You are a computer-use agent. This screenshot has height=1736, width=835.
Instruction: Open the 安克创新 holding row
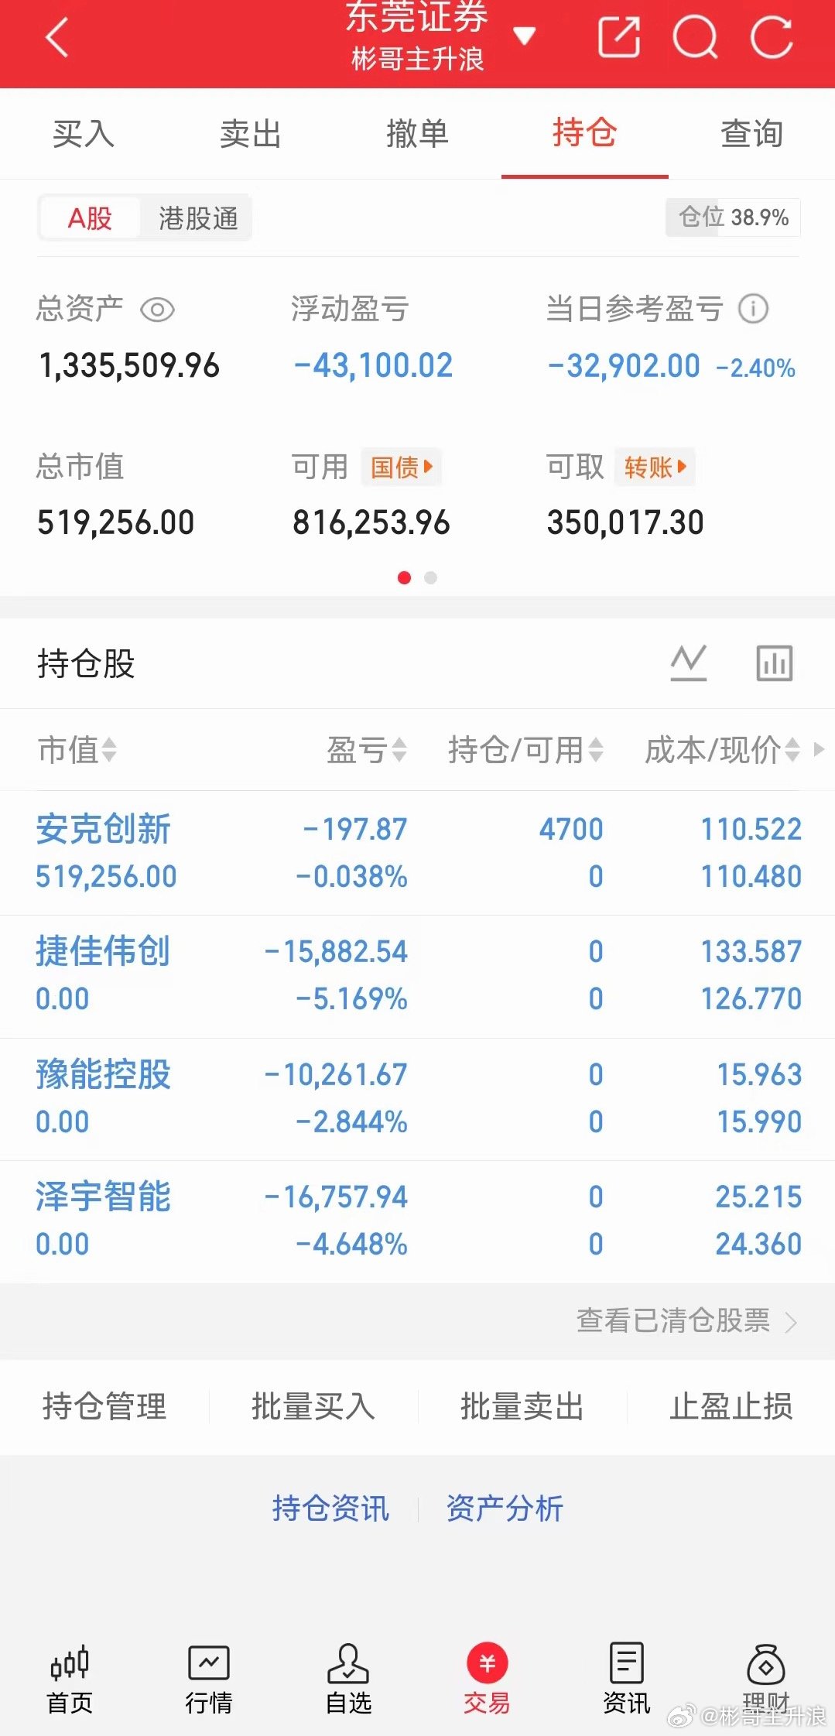(x=418, y=853)
